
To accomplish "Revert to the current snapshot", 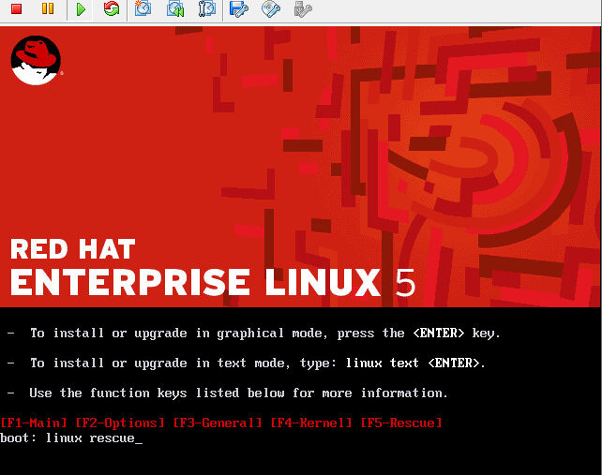I will pyautogui.click(x=175, y=8).
